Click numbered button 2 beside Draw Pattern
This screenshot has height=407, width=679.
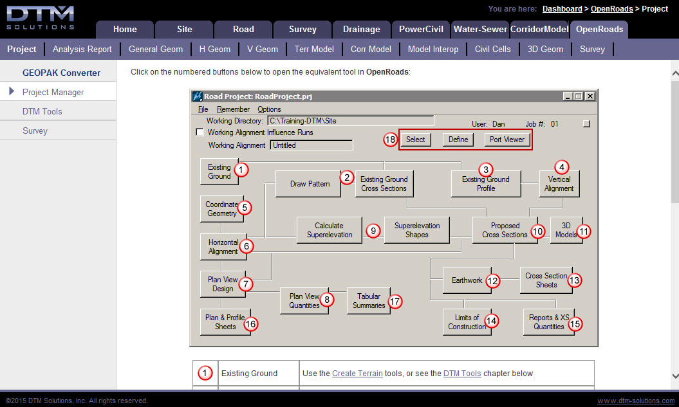click(347, 177)
